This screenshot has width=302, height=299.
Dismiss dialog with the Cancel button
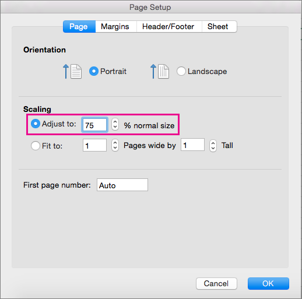(x=216, y=283)
